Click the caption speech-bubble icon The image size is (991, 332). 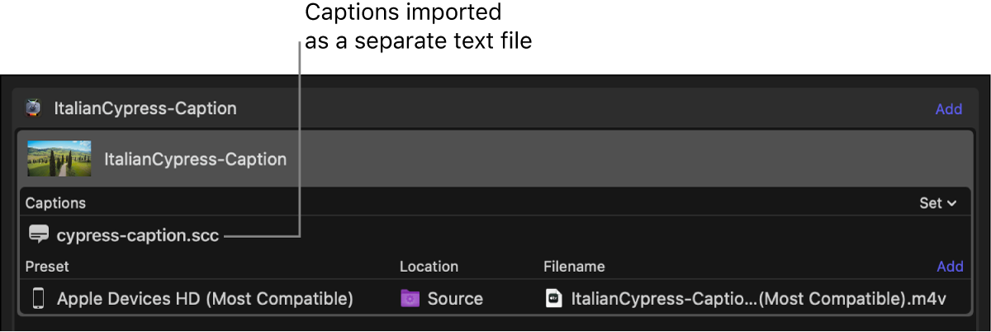[38, 235]
